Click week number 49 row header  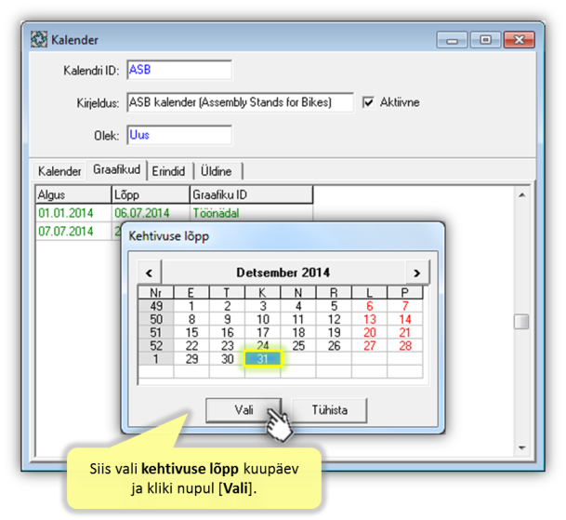coord(156,306)
